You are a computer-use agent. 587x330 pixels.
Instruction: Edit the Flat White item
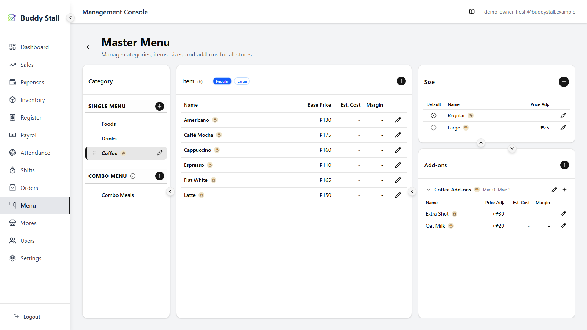coord(398,180)
